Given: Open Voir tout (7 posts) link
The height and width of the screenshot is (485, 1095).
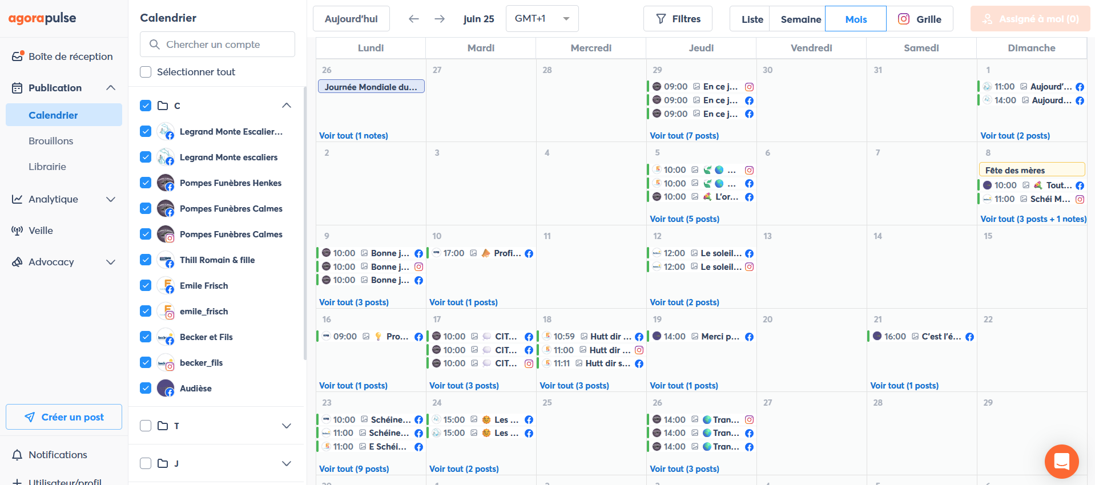Looking at the screenshot, I should click(684, 136).
